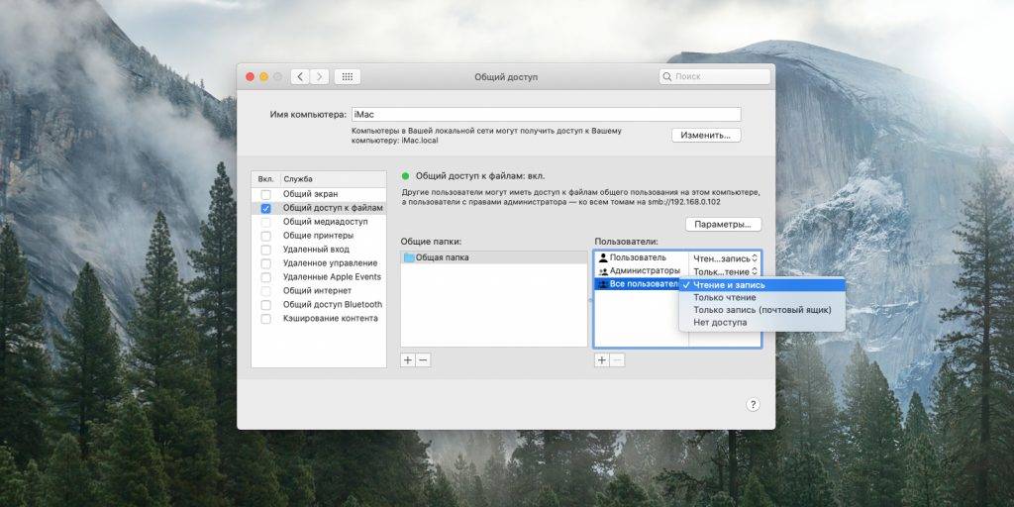
Task: Remove shared folder with minus button
Action: pyautogui.click(x=424, y=359)
